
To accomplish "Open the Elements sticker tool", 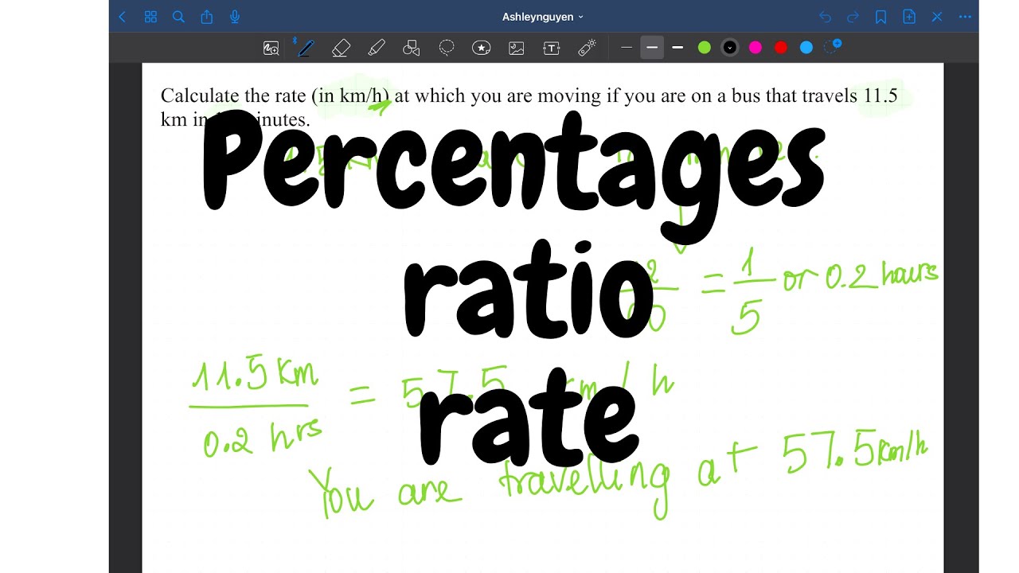I will pyautogui.click(x=482, y=48).
